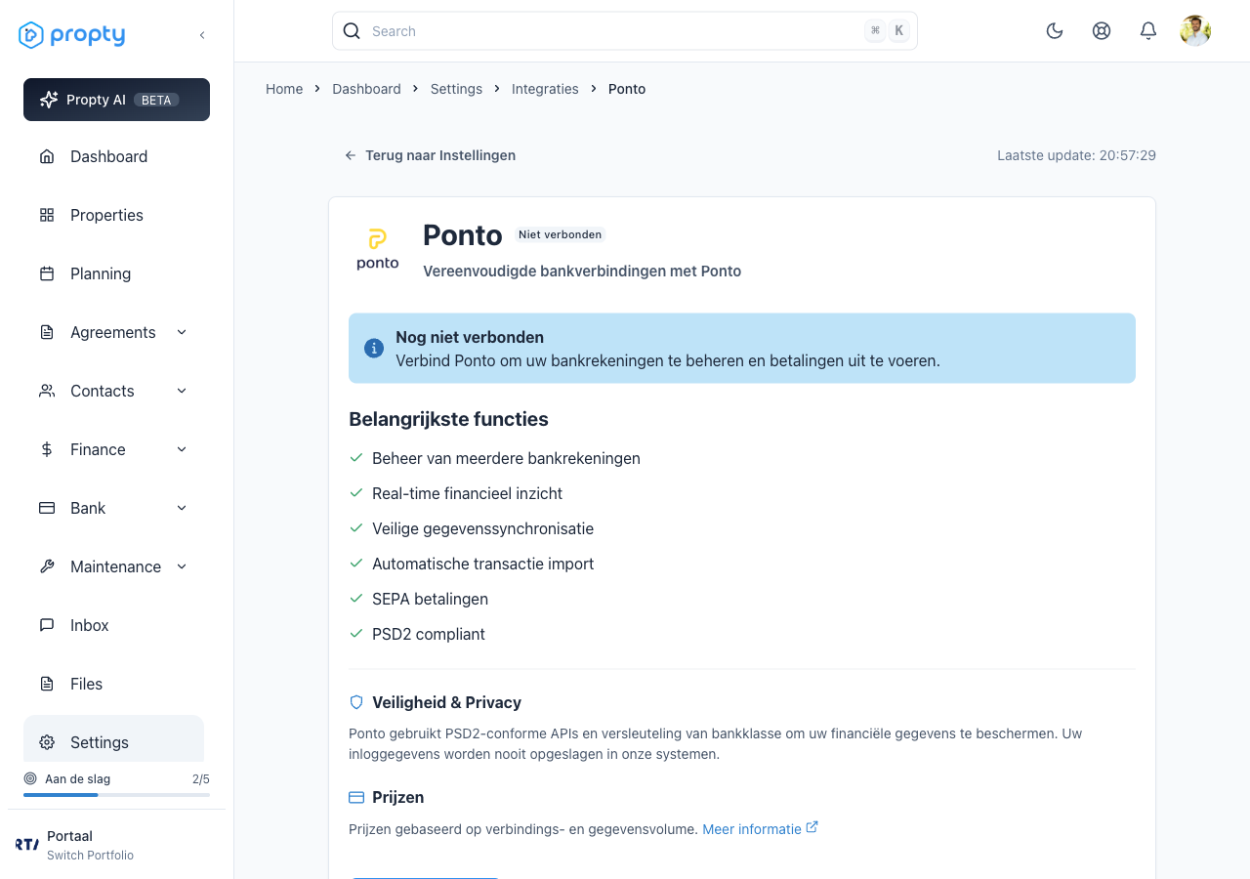The width and height of the screenshot is (1250, 879).
Task: Click the Dashboard home icon
Action: coord(47,156)
